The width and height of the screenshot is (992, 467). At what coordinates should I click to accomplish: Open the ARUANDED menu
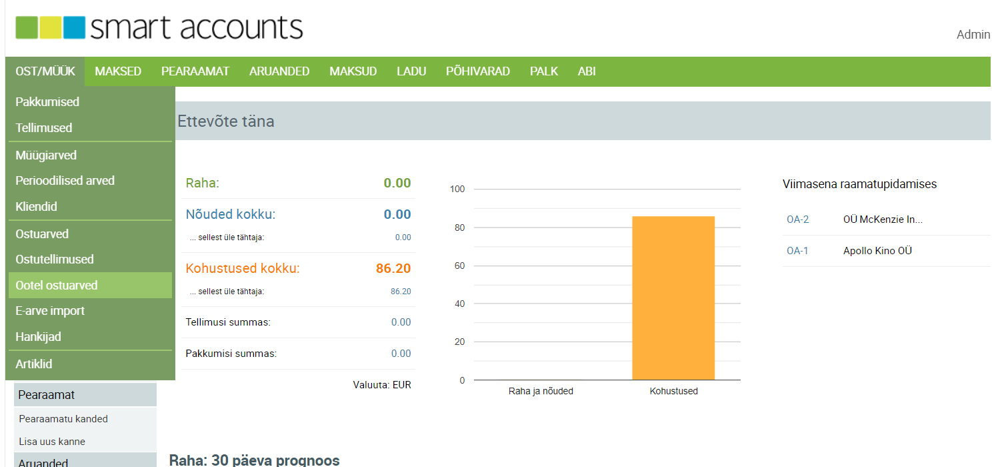click(279, 71)
